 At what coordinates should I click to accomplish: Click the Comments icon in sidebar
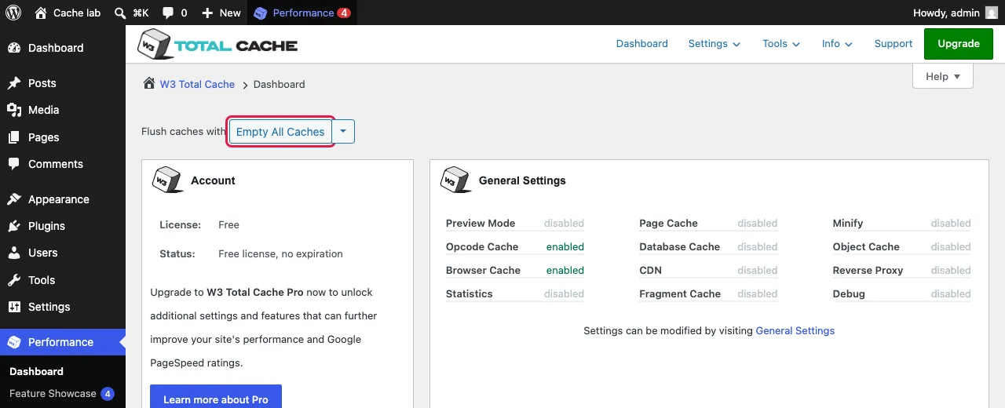[14, 164]
